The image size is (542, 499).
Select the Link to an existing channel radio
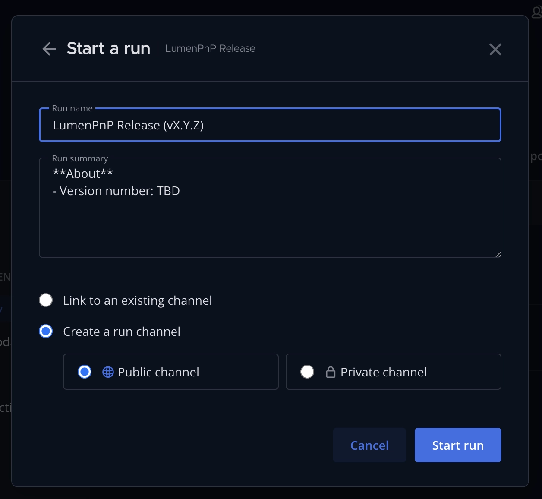[x=46, y=300]
